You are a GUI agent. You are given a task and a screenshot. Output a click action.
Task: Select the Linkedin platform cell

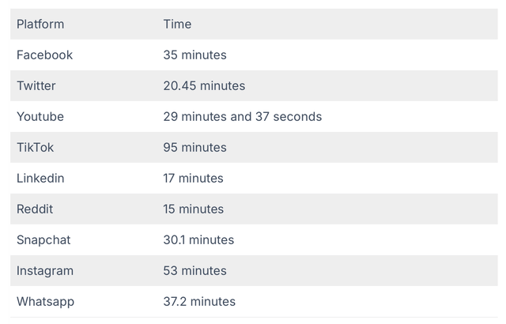tap(40, 179)
